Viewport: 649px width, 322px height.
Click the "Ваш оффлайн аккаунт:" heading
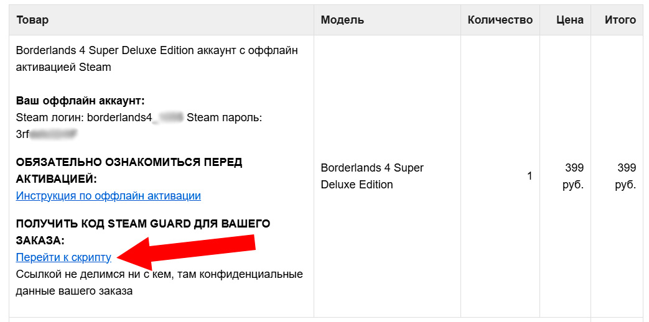click(x=80, y=101)
